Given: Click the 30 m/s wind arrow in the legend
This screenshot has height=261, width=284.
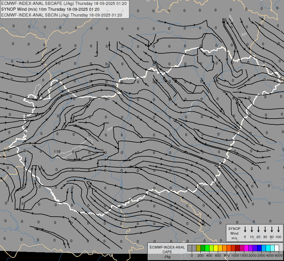Looking at the screenshot, I should [x=265, y=229].
